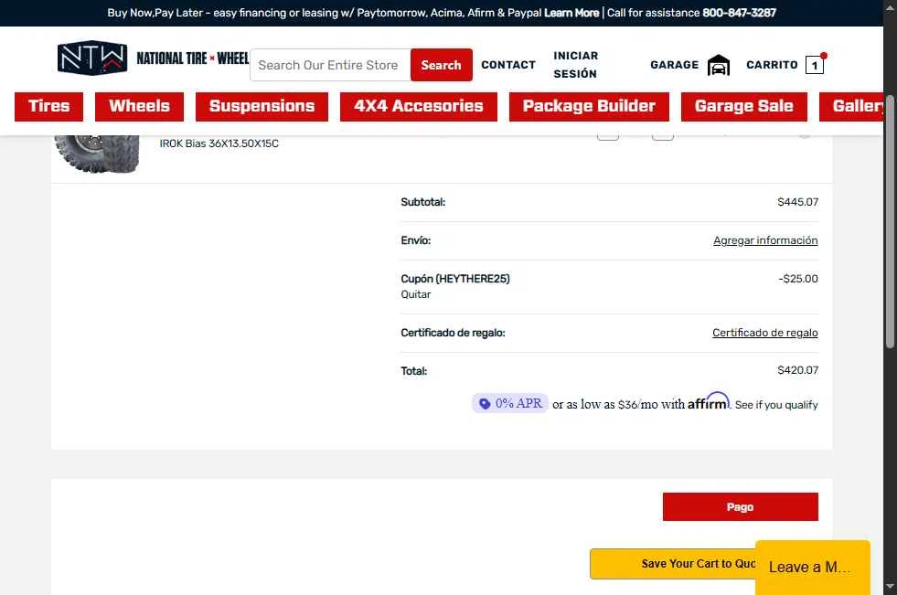Viewport: 897px width, 595px height.
Task: Remove coupon with Quitar link
Action: click(416, 294)
